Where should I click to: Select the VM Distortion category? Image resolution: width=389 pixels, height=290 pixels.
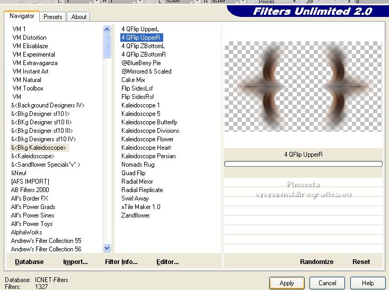29,38
